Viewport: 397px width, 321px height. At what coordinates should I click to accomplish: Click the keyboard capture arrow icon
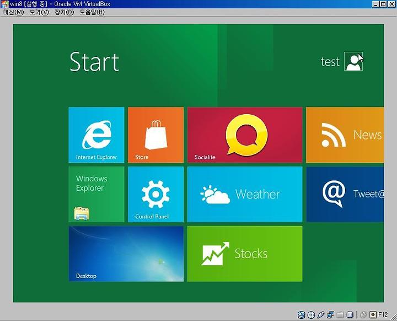(x=373, y=315)
